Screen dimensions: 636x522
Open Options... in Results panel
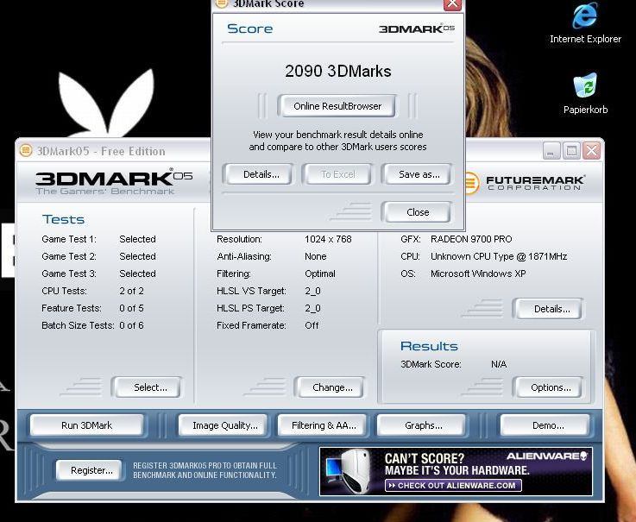549,387
